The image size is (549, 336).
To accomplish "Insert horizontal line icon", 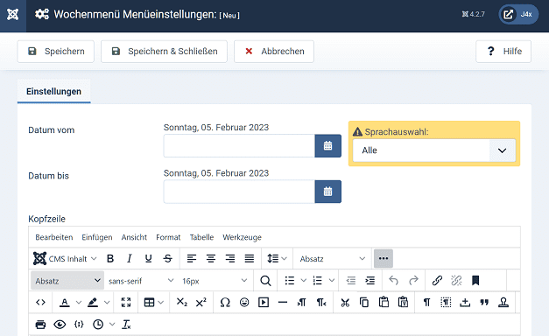I will click(x=283, y=303).
